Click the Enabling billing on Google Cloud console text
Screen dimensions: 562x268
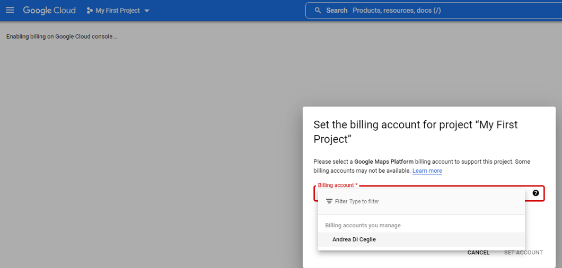point(62,37)
